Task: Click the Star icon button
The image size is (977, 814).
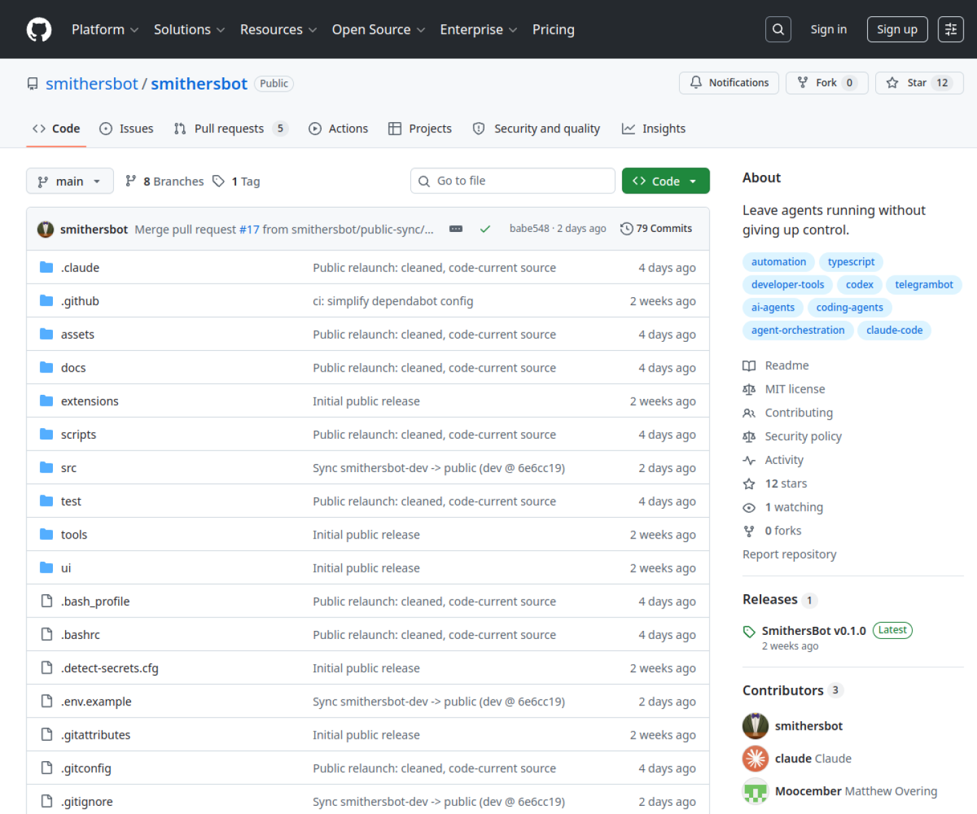Action: tap(919, 83)
